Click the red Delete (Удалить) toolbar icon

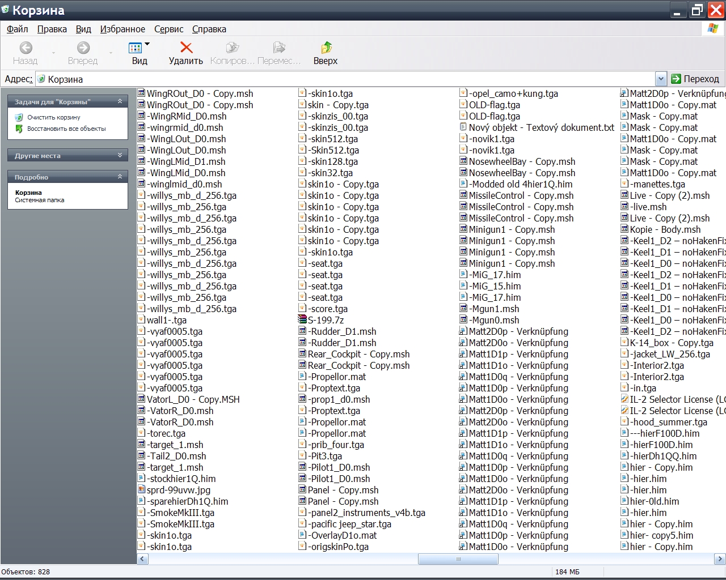coord(186,48)
